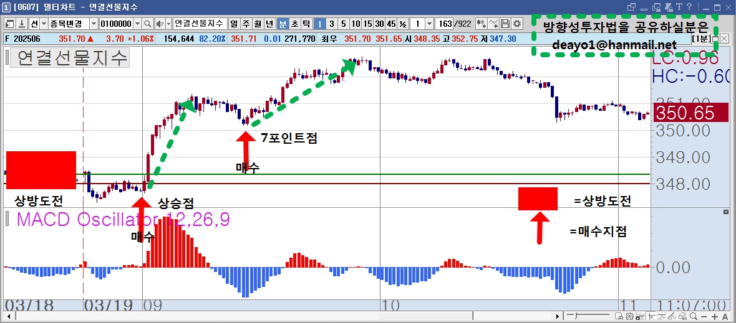Close the inner chart pane X button
This screenshot has width=736, height=323.
[x=724, y=39]
